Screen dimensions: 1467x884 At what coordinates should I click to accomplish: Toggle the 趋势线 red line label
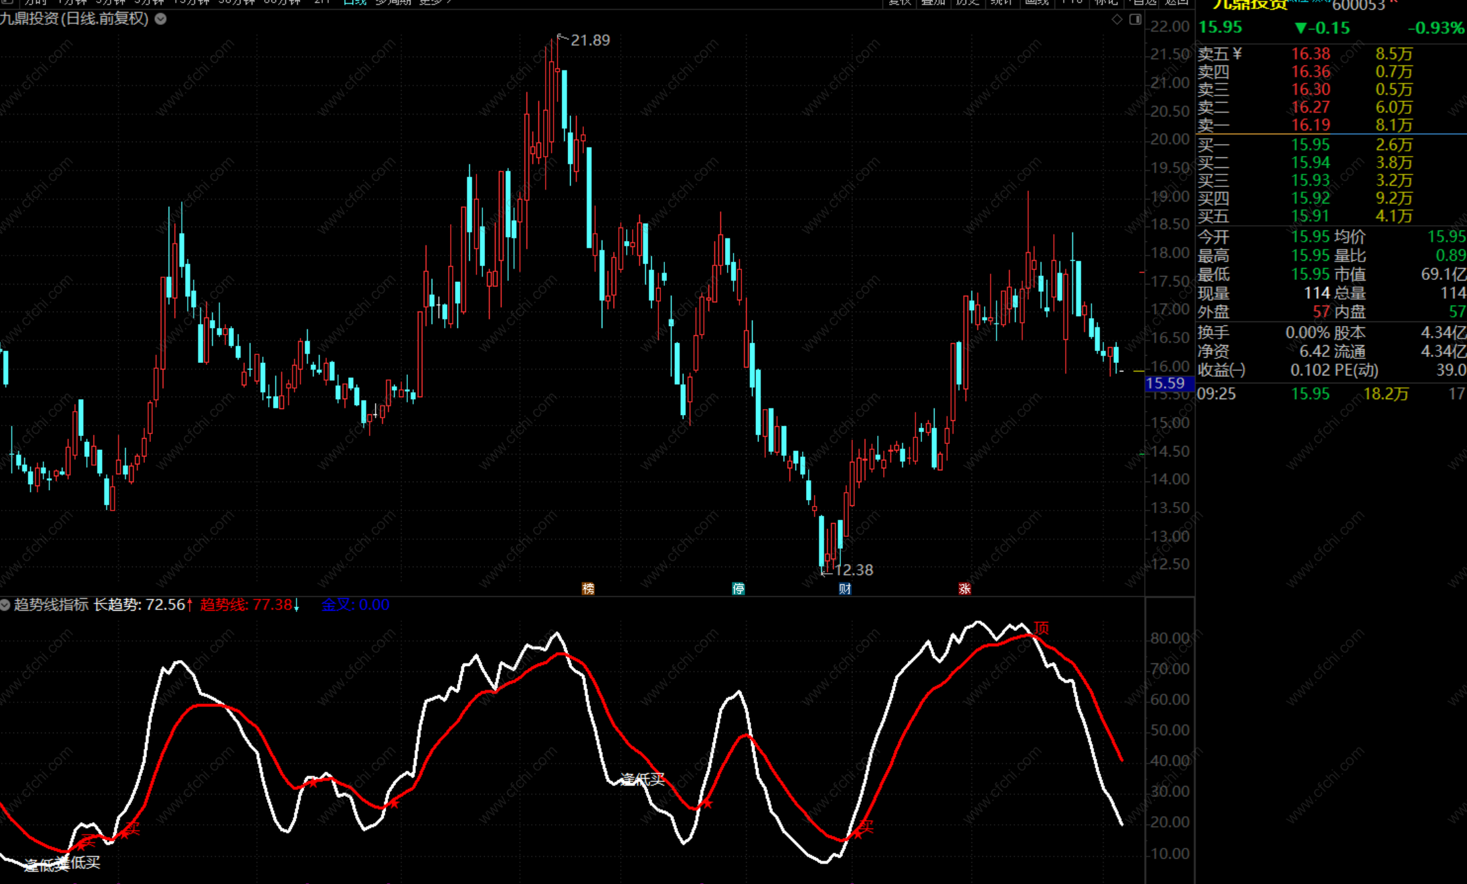245,605
